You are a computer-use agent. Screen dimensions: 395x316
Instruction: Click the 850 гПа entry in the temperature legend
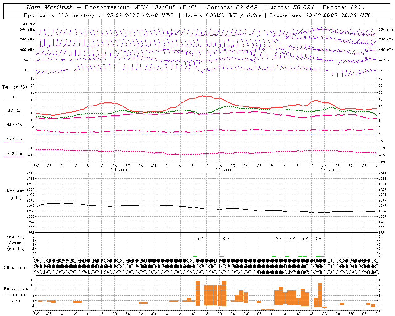[x=14, y=125]
